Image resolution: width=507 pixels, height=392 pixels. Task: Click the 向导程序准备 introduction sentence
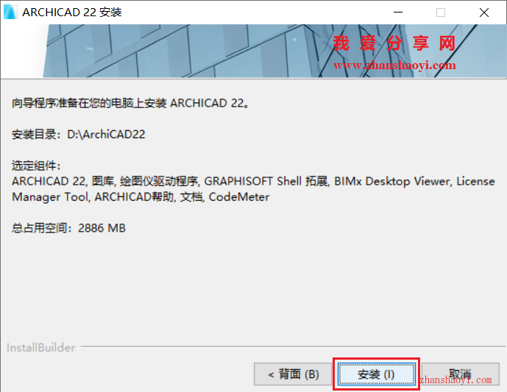tap(130, 103)
